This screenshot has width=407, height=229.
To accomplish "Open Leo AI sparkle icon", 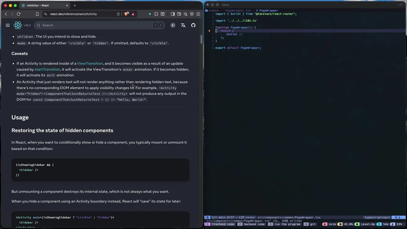I will pyautogui.click(x=185, y=14).
